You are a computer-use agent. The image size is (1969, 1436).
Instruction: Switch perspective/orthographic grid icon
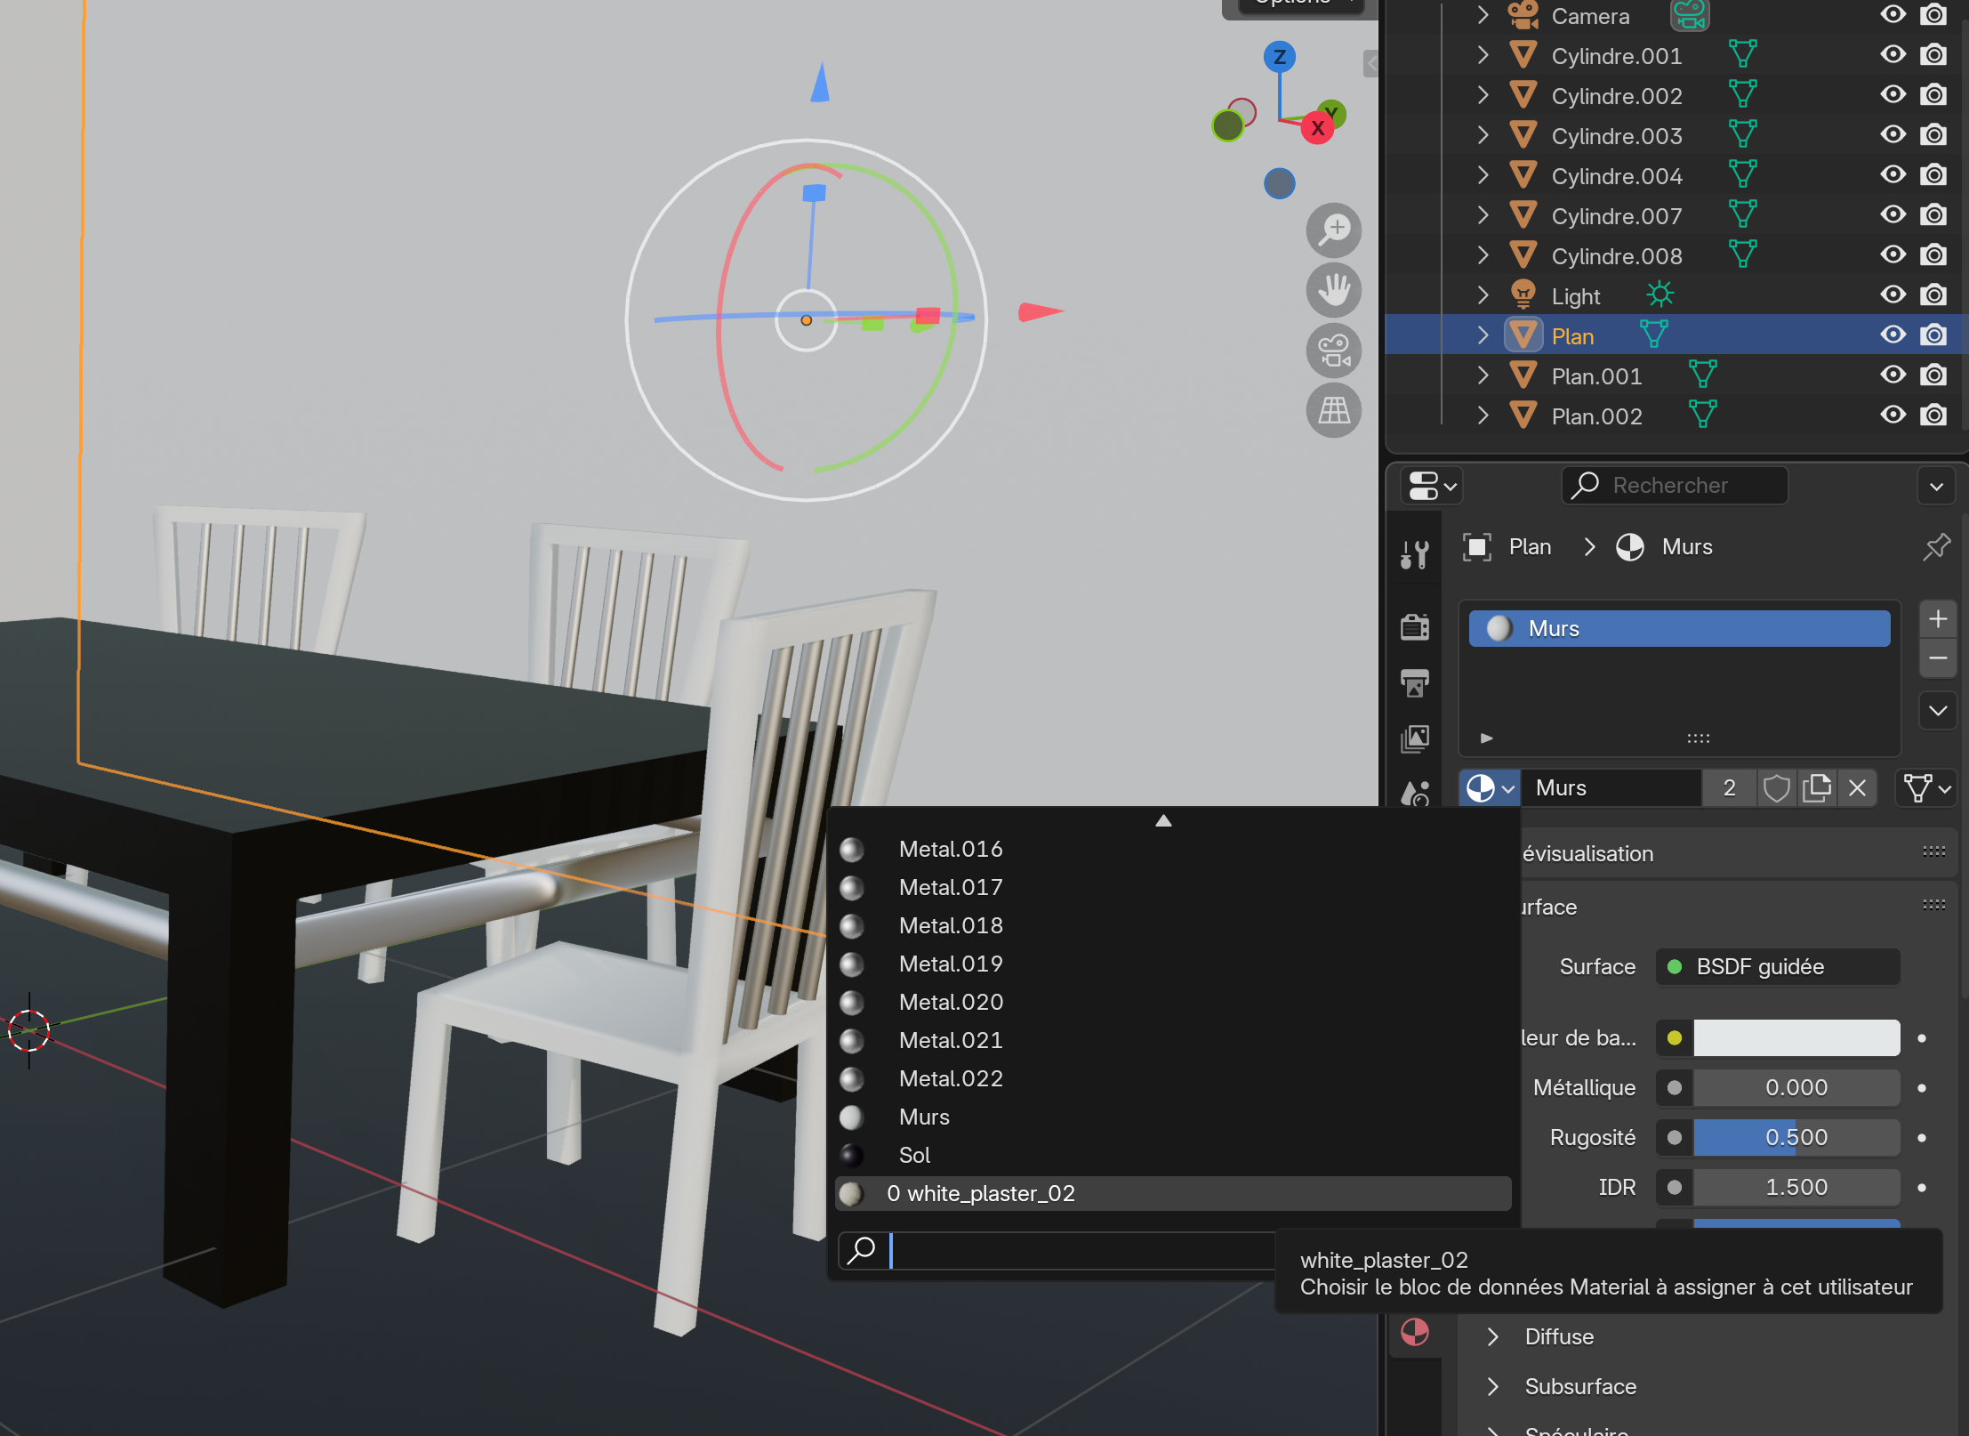[1333, 410]
